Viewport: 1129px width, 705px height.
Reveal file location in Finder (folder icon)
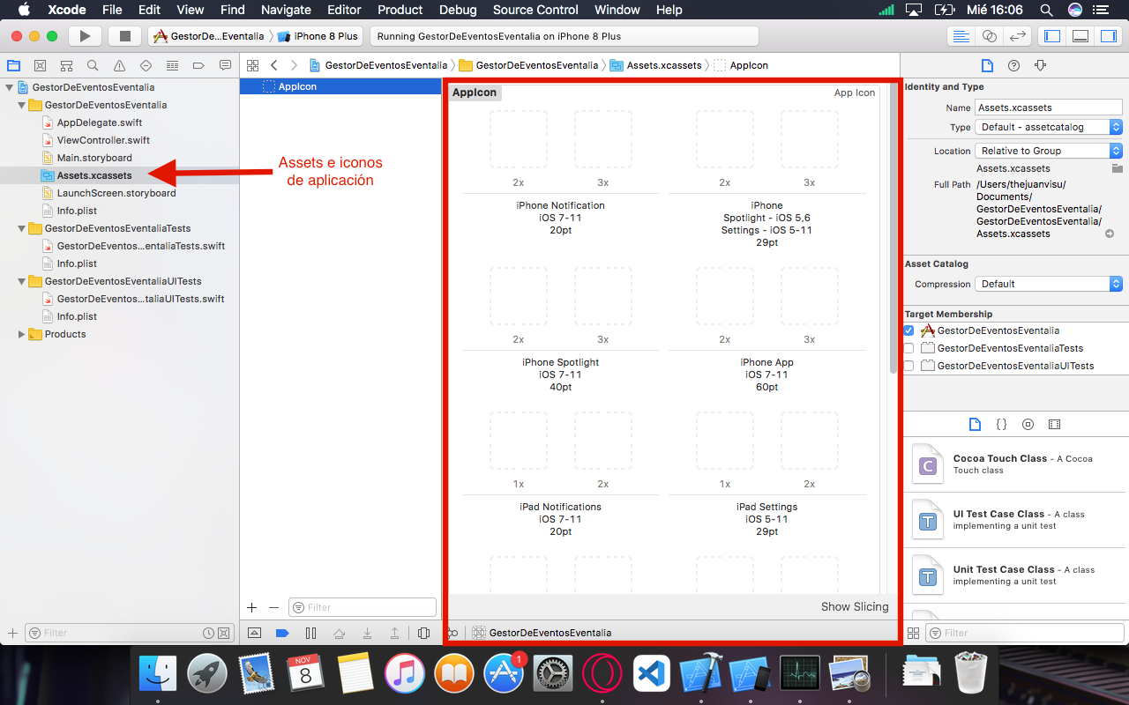pyautogui.click(x=1117, y=167)
